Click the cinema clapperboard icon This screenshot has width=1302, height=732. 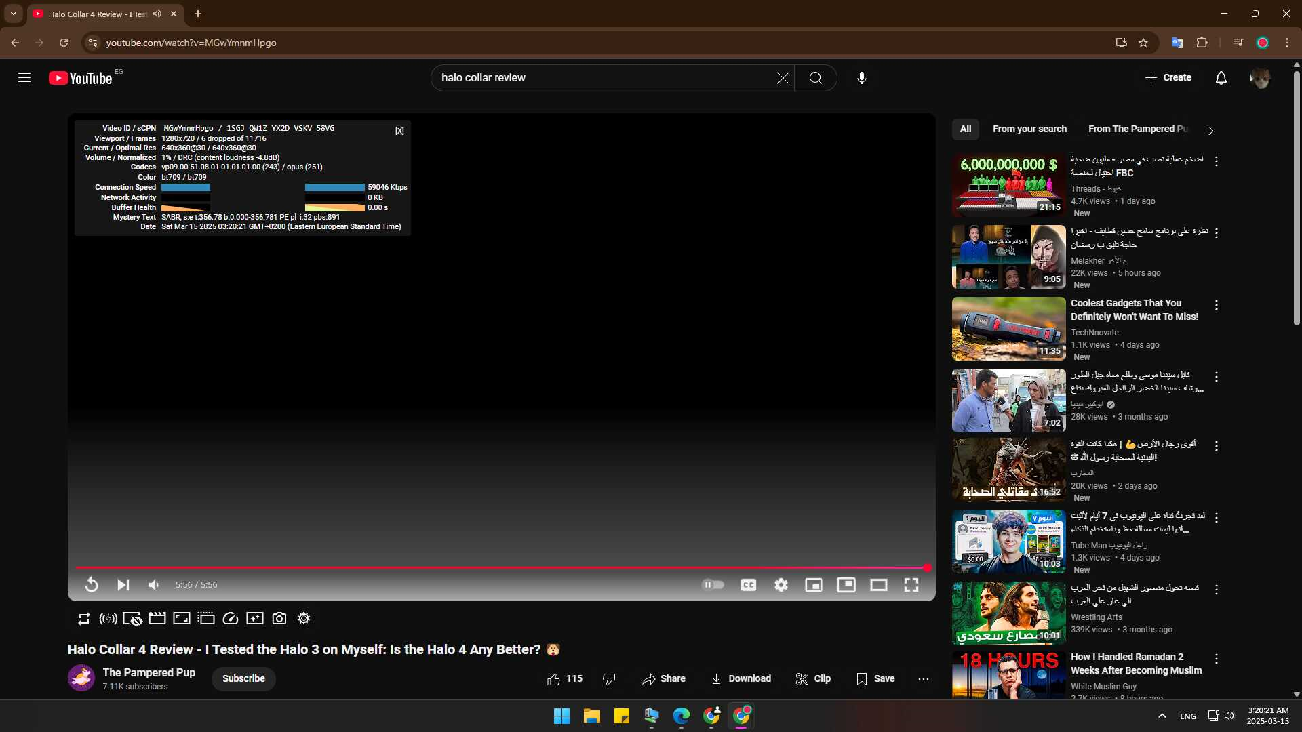[157, 619]
